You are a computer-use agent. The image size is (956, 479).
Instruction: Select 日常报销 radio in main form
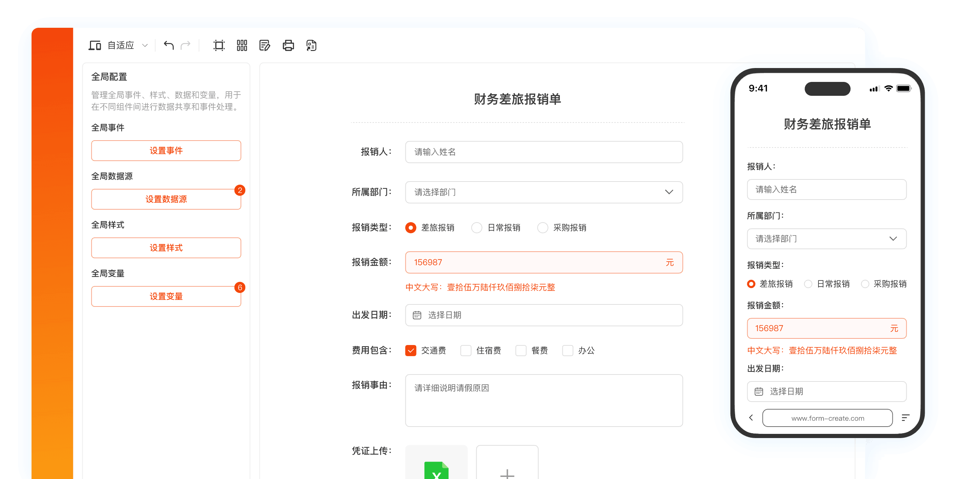tap(477, 228)
